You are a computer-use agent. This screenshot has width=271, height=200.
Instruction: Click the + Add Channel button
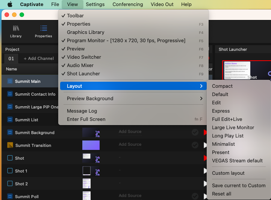point(39,58)
